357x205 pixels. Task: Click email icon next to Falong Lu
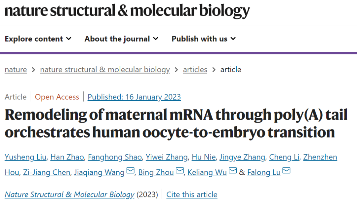286,170
